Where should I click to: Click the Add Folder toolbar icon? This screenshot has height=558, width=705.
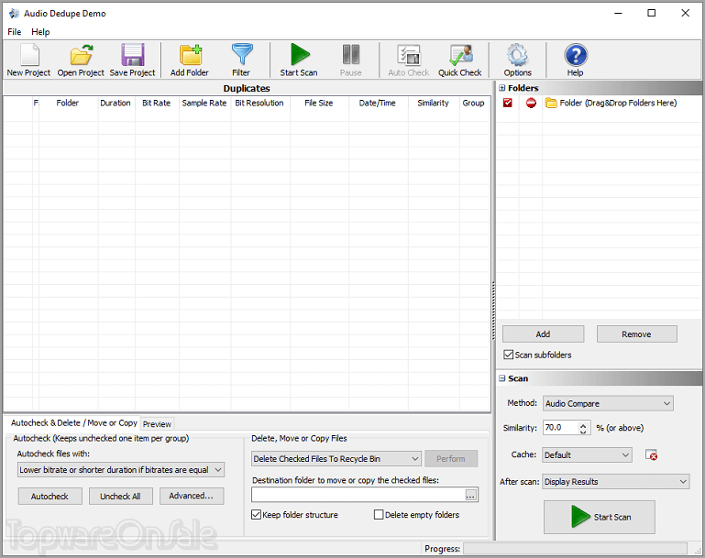coord(190,60)
